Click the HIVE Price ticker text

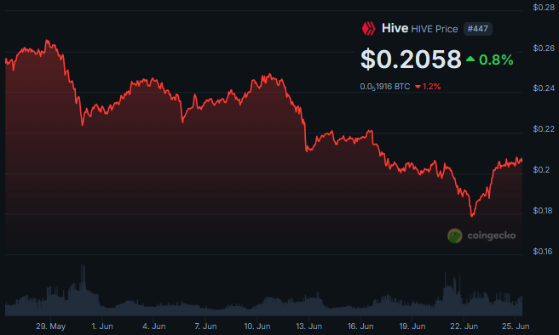click(435, 29)
